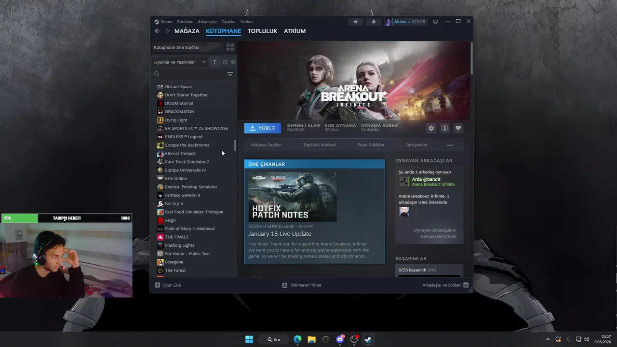Viewport: 617px width, 347px height.
Task: Open the notifications bell icon
Action: (374, 22)
